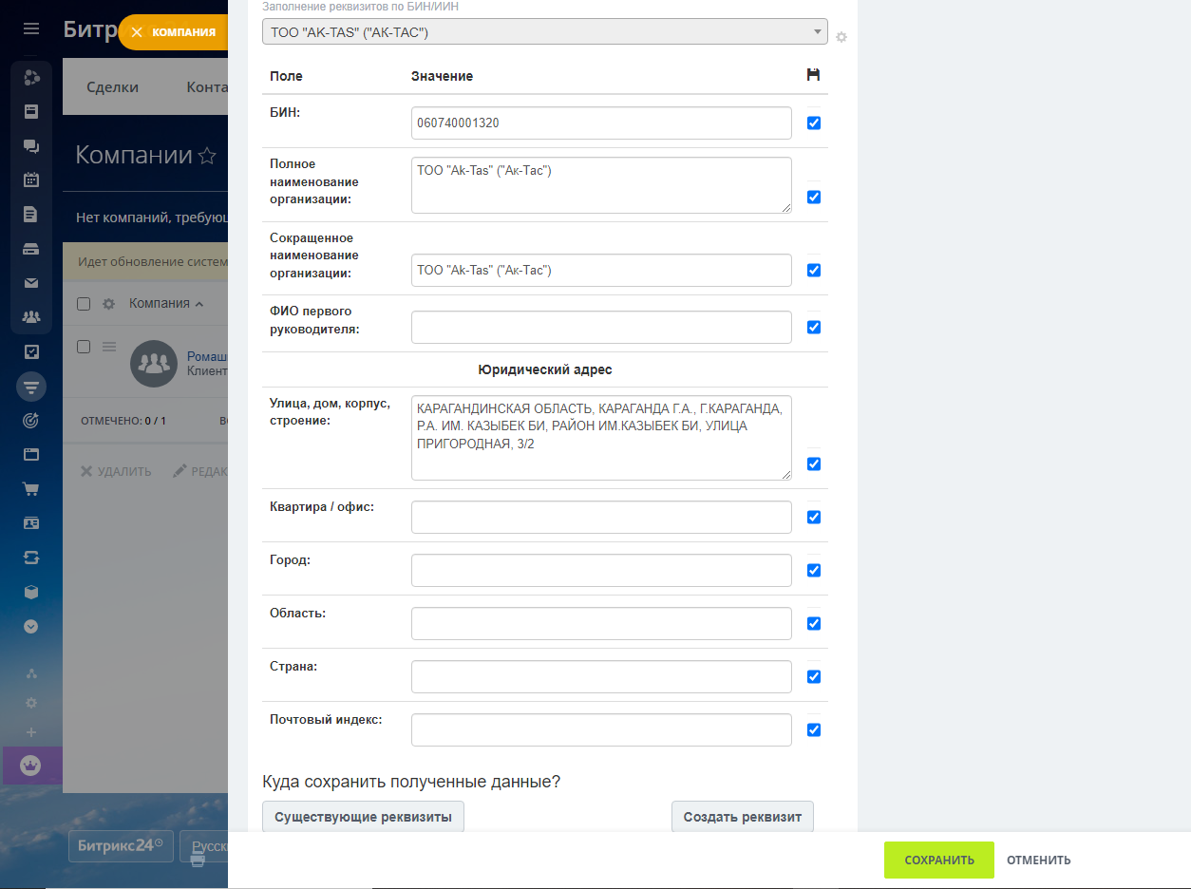Image resolution: width=1191 pixels, height=889 pixels.
Task: Close the КОМПАНИЯ slider panel label
Action: click(174, 32)
